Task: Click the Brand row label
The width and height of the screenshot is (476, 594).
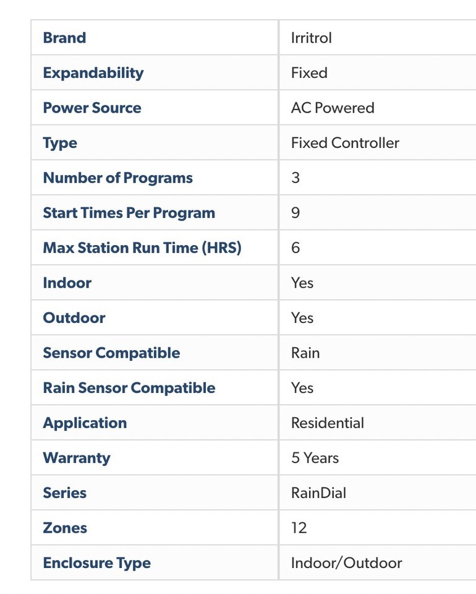Action: [x=64, y=38]
